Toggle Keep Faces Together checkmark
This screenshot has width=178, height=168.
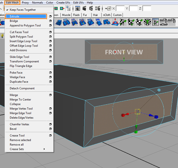point(7,10)
